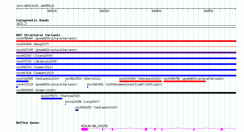Click the nsv470724 (Jakobsson2008) label
This screenshot has height=132, width=244.
tap(37, 61)
